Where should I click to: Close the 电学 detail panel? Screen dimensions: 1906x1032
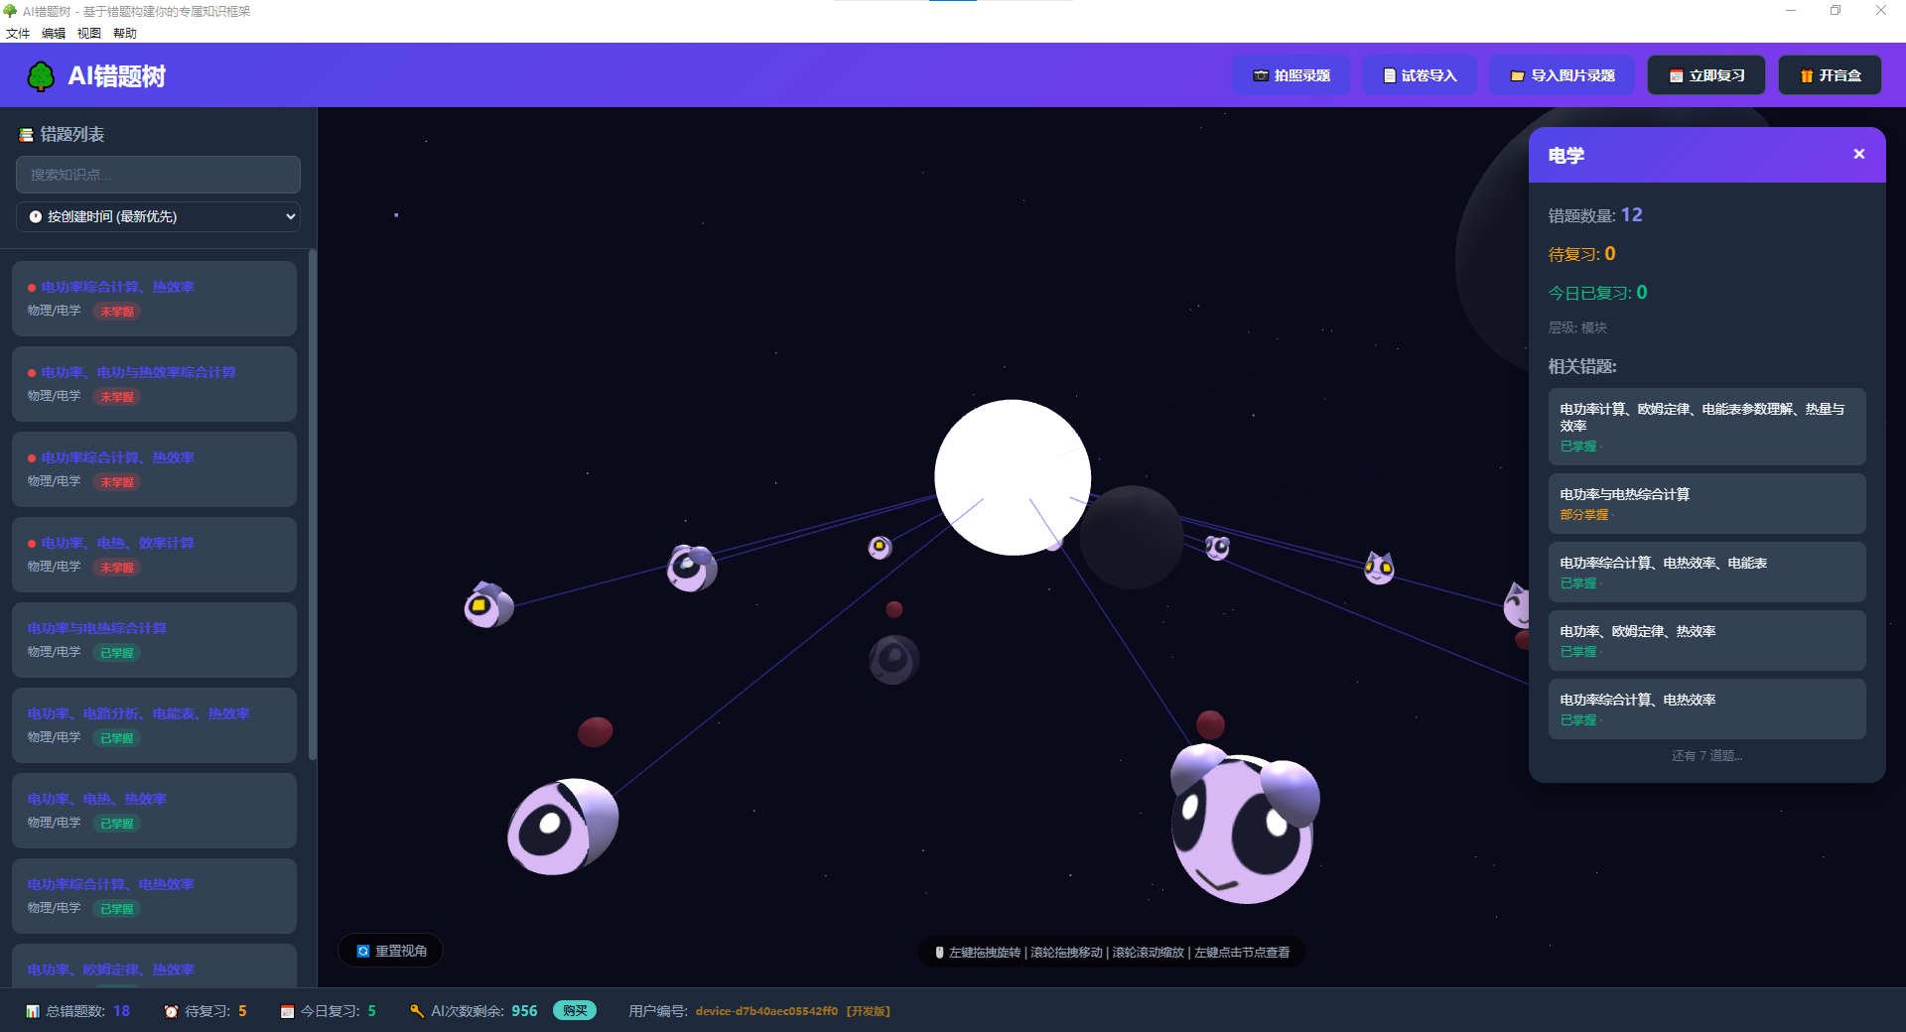(x=1859, y=154)
